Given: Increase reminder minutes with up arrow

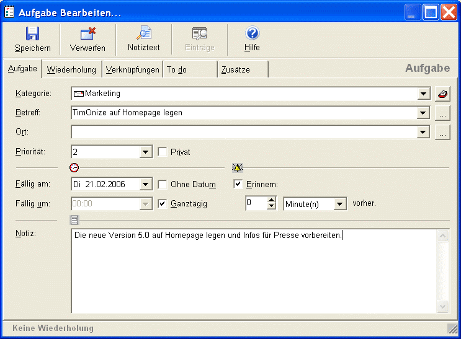Looking at the screenshot, I should point(272,200).
